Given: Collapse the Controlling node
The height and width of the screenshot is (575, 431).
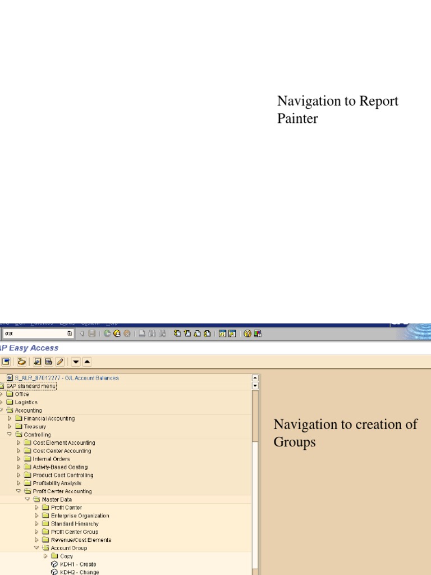Looking at the screenshot, I should 9,435.
